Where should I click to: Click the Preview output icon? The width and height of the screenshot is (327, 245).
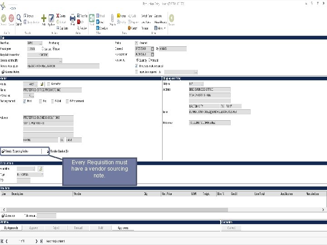(x=79, y=28)
